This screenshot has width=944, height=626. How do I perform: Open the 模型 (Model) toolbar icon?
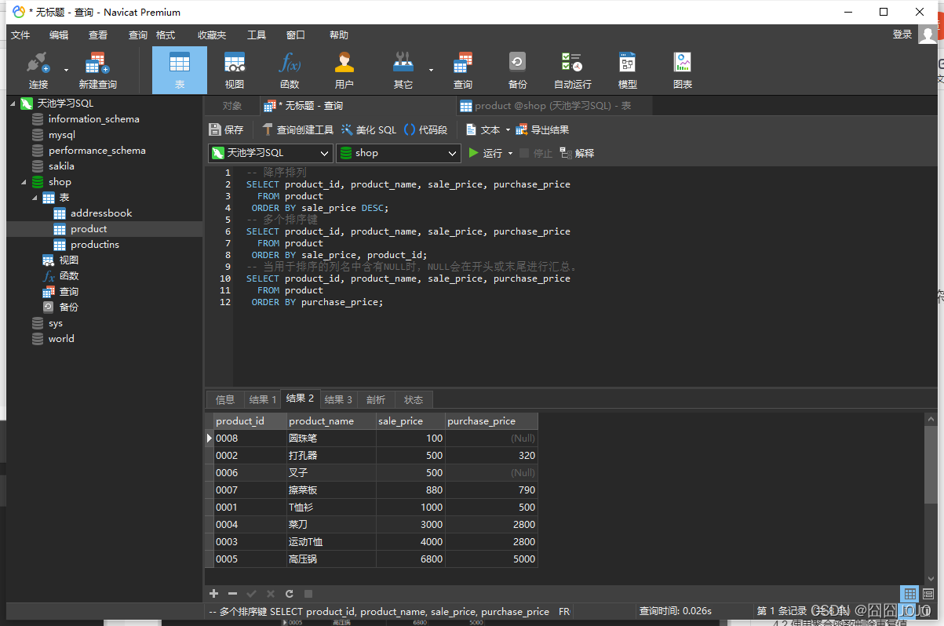coord(628,71)
